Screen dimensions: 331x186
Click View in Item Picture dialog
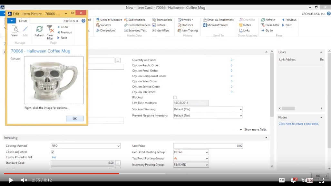pos(15,31)
